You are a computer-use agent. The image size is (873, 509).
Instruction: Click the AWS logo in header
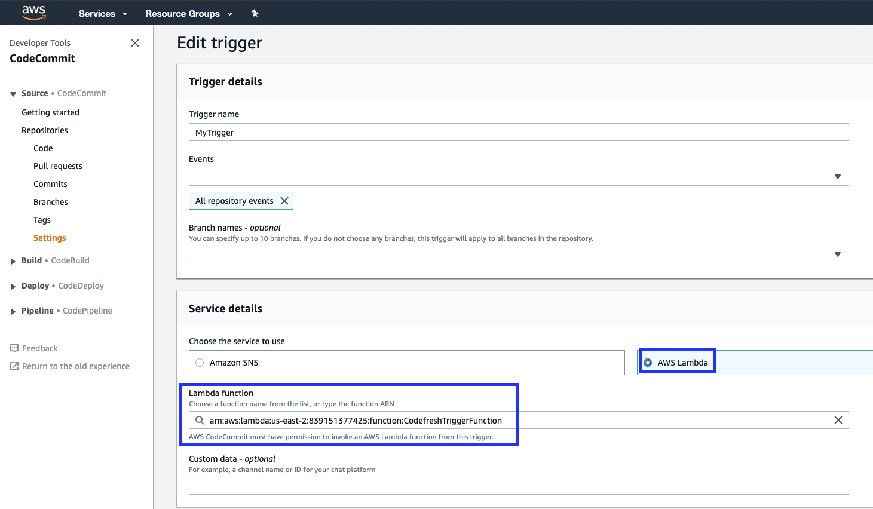point(34,13)
